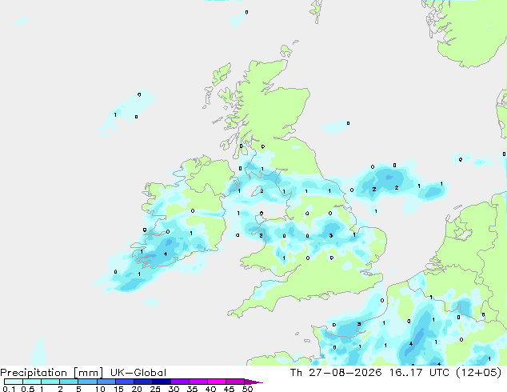Click the '4' value over southwest Ireland

pyautogui.click(x=166, y=254)
